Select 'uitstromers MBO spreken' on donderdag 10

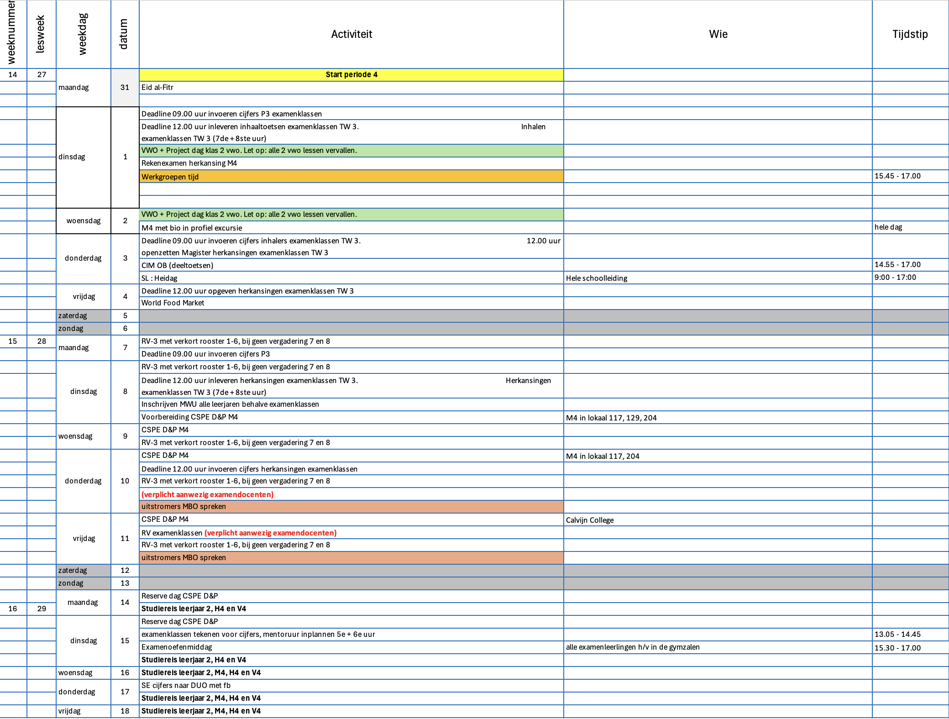pyautogui.click(x=351, y=507)
